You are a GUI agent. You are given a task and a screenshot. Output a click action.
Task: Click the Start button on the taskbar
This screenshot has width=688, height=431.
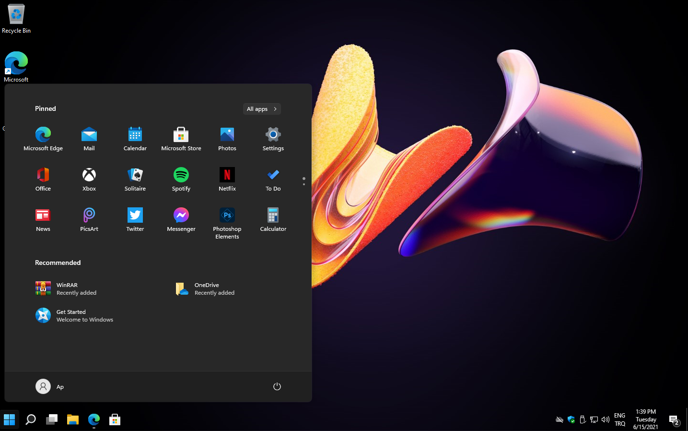(x=10, y=419)
